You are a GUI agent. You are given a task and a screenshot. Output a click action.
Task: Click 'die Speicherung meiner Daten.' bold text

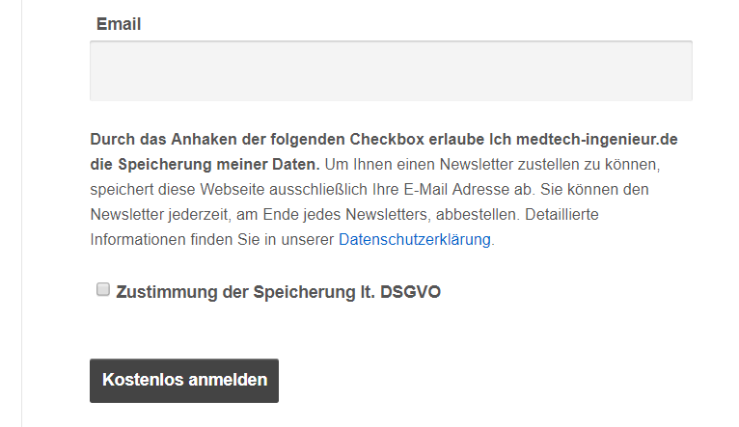pos(205,164)
